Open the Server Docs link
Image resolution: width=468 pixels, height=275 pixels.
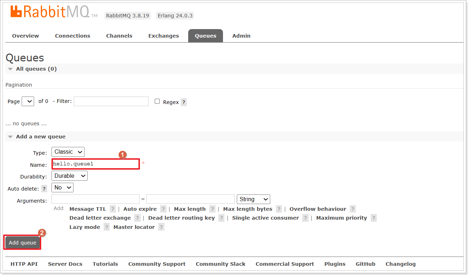tap(65, 264)
